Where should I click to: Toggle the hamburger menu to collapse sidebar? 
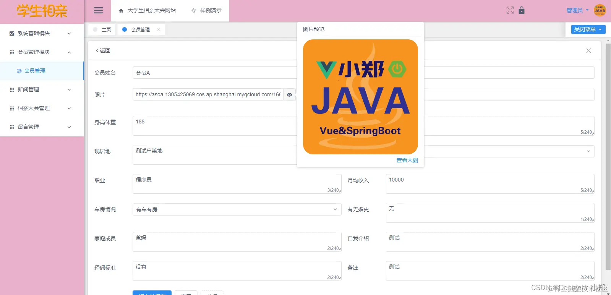click(99, 10)
